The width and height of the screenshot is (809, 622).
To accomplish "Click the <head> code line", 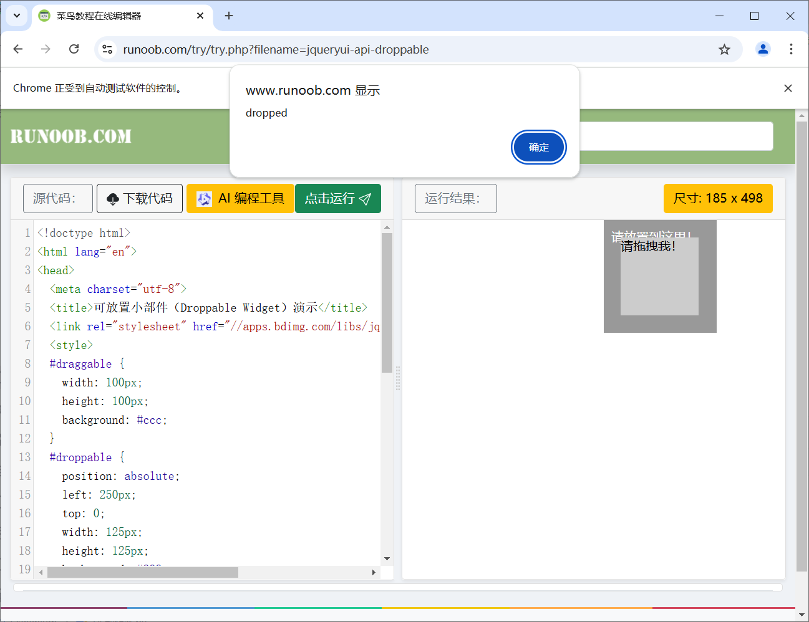I will pos(56,270).
